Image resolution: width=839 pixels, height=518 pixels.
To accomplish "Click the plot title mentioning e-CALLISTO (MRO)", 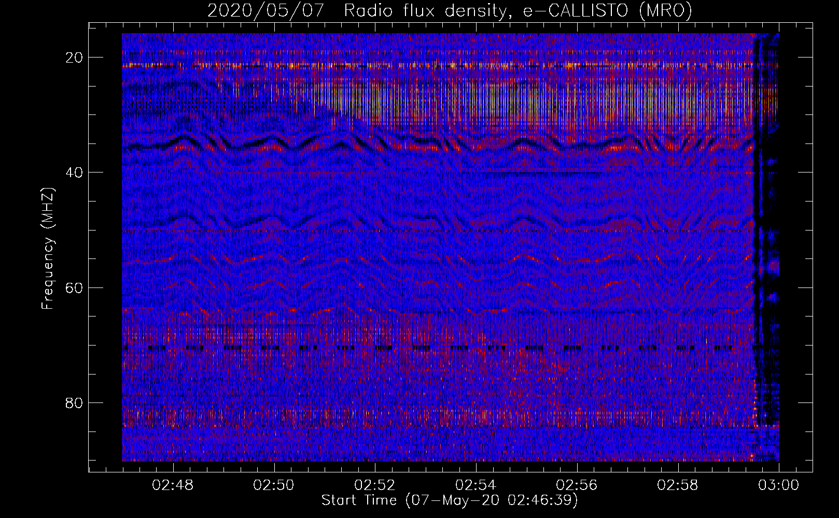I will coord(450,10).
